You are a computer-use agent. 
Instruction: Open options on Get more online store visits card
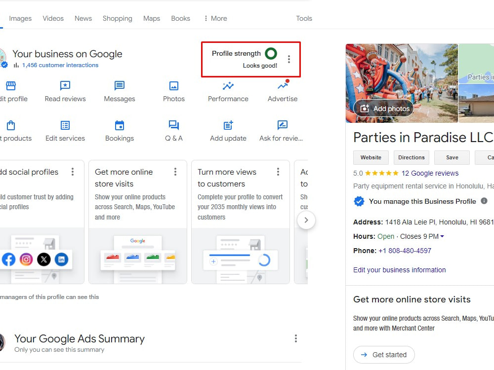coord(175,172)
